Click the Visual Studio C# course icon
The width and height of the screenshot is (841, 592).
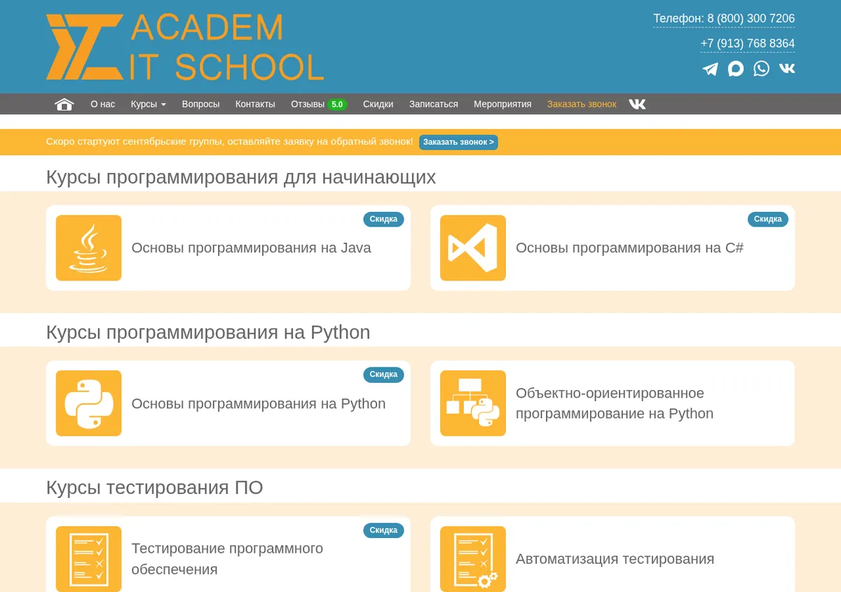point(473,248)
